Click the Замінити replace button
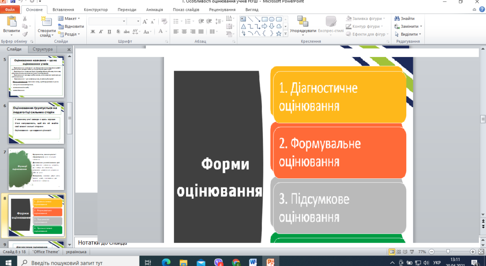Image resolution: width=486 pixels, height=266 pixels. click(x=408, y=26)
